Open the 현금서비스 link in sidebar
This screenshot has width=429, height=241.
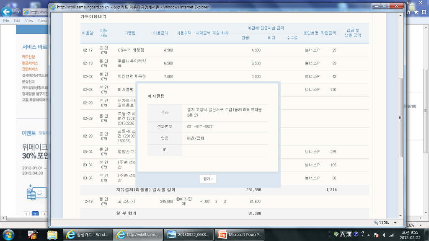[30, 63]
